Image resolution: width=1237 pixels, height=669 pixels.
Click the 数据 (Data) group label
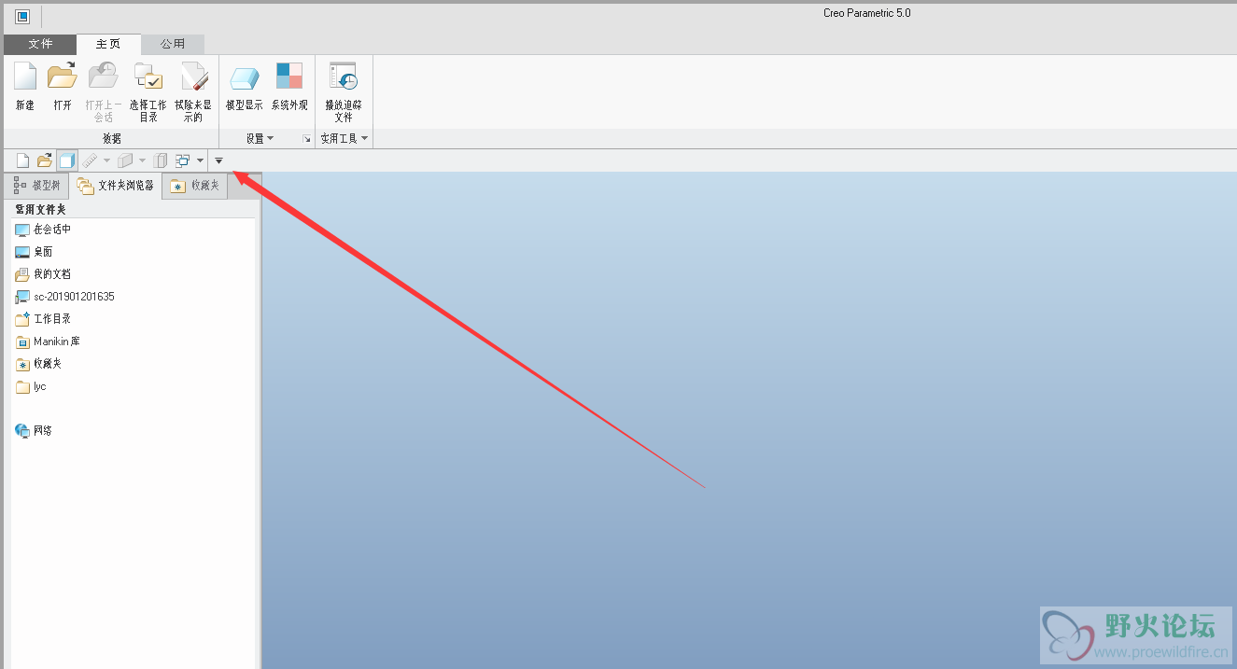112,138
